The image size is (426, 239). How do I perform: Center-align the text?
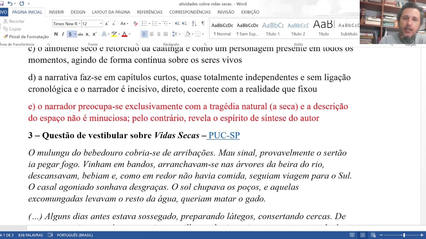point(151,34)
